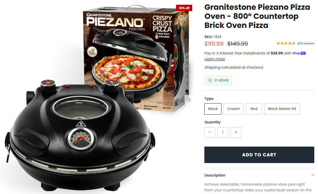Click the Piezano box package image
The height and width of the screenshot is (194, 318).
click(137, 59)
